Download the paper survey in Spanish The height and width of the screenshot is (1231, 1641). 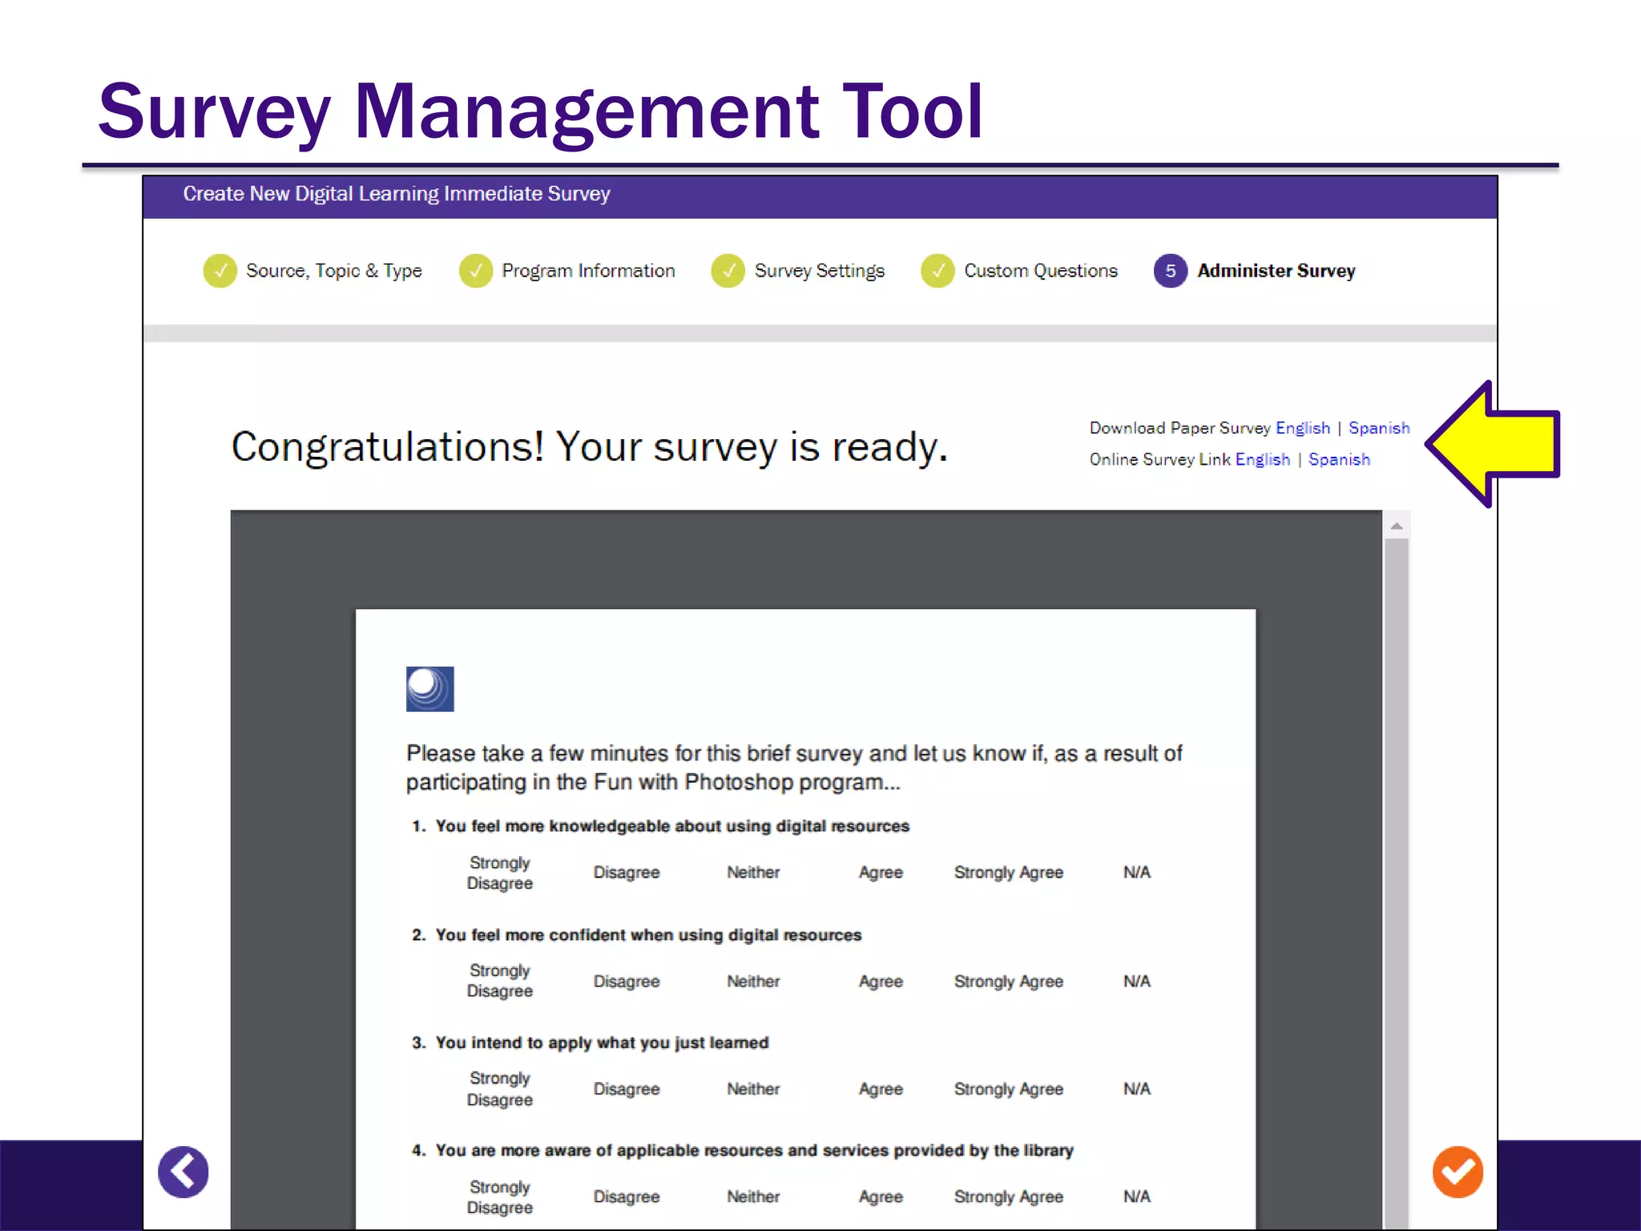point(1379,428)
